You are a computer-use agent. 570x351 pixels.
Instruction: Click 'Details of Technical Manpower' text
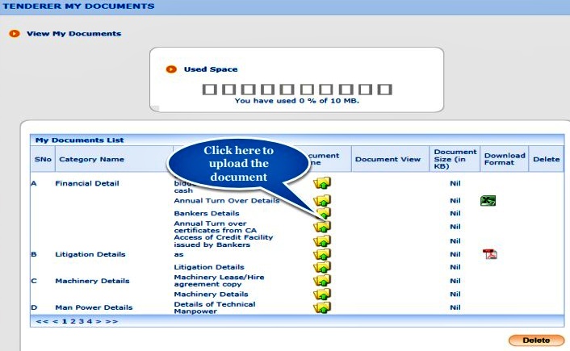pos(215,307)
